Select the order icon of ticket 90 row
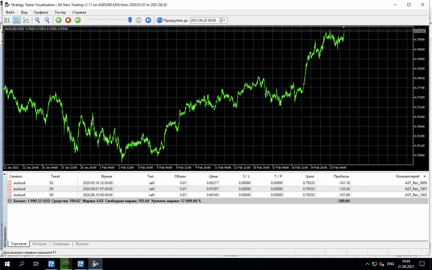The image size is (432, 270). tap(10, 195)
